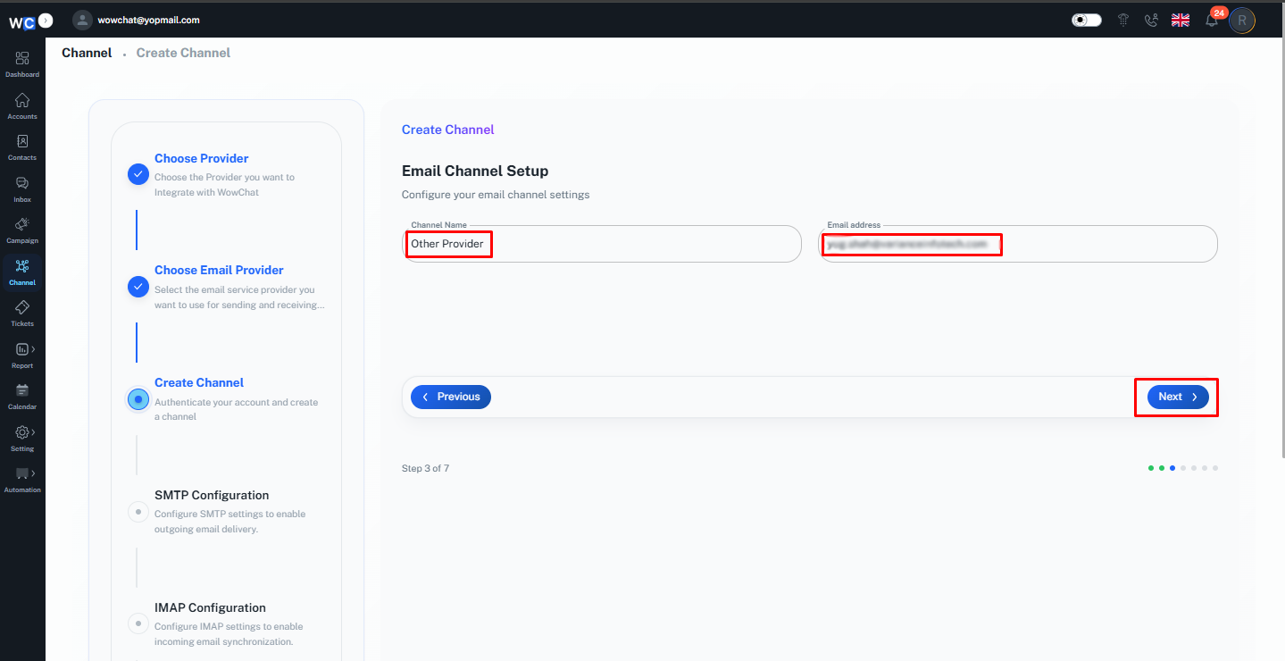Image resolution: width=1285 pixels, height=661 pixels.
Task: Toggle the dark mode switch
Action: (x=1087, y=20)
